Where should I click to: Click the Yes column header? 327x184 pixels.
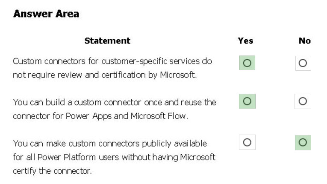tap(245, 41)
